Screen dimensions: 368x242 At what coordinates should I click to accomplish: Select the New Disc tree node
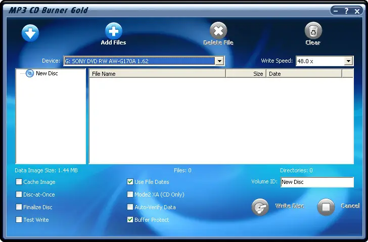(x=47, y=73)
